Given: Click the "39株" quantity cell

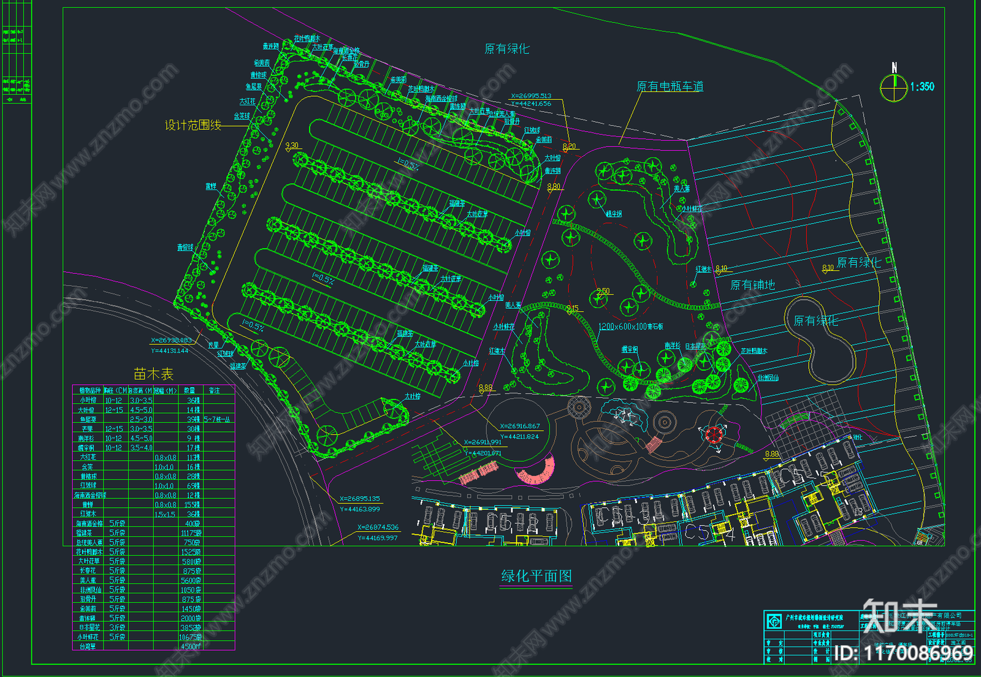Looking at the screenshot, I should 194,420.
